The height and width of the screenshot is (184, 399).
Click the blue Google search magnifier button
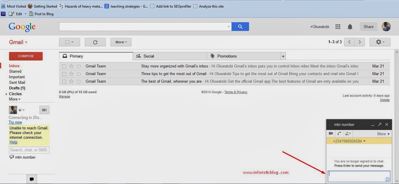tap(240, 27)
